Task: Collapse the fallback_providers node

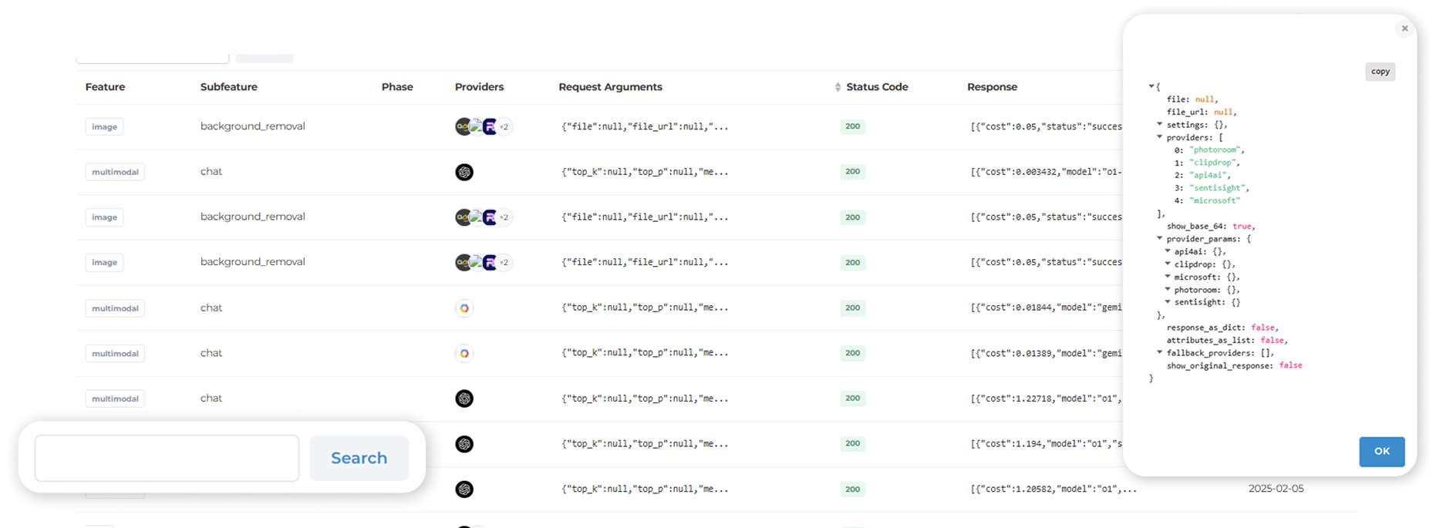Action: (x=1159, y=353)
